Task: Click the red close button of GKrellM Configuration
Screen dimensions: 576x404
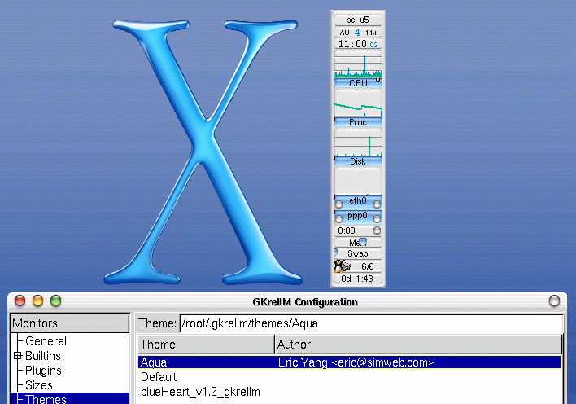Action: click(x=20, y=301)
